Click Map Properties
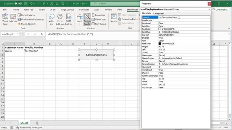Image resolution: width=232 pixels, height=130 pixels. pyautogui.click(x=127, y=15)
